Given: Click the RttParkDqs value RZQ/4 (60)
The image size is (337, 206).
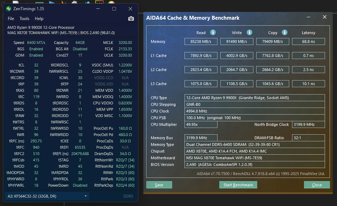Looking at the screenshot, I should (125, 185).
